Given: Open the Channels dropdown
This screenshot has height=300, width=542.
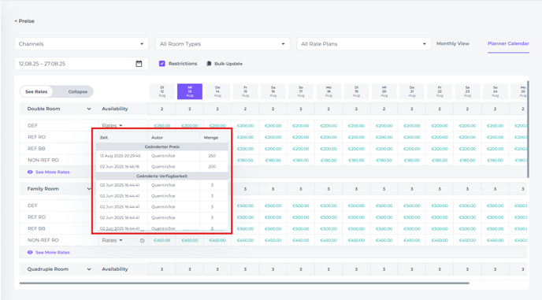Looking at the screenshot, I should pos(81,44).
